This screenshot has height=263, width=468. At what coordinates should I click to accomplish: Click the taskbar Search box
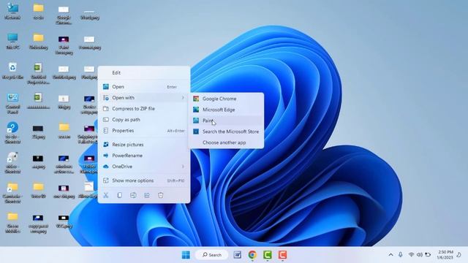tap(211, 255)
